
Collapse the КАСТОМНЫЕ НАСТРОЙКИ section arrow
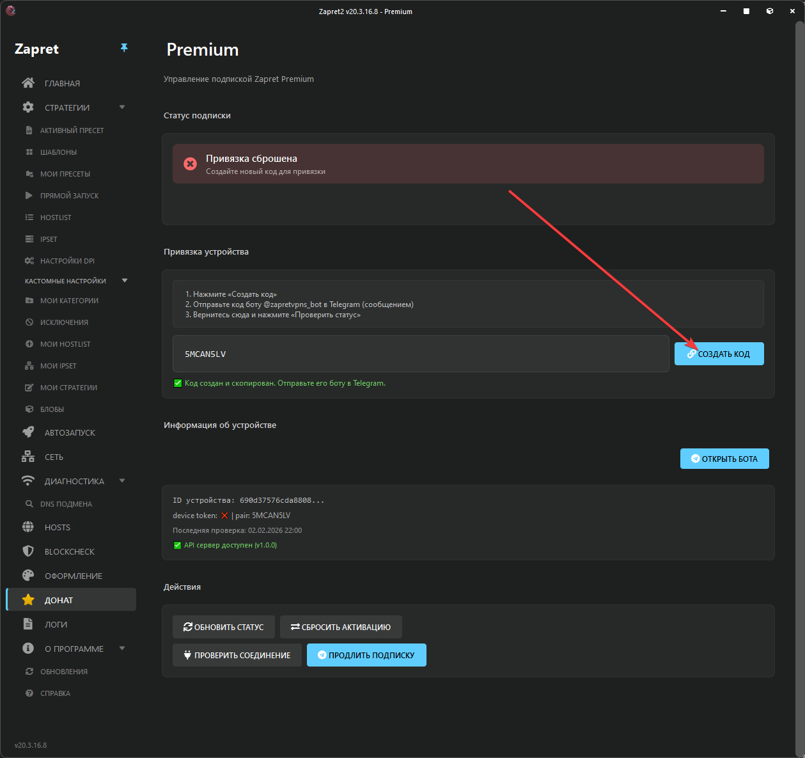(x=125, y=281)
